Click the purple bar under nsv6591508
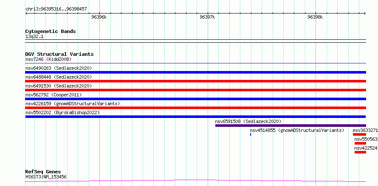Image resolution: width=378 pixels, height=186 pixels. pyautogui.click(x=291, y=126)
